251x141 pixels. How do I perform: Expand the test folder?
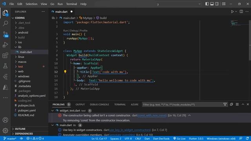tap(20, 67)
